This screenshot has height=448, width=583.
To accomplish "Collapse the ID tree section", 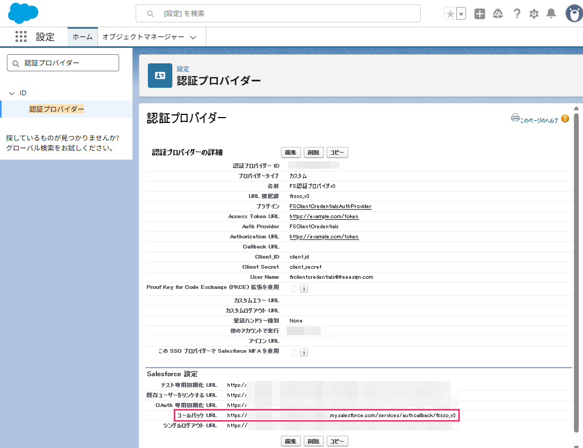I will (x=12, y=93).
